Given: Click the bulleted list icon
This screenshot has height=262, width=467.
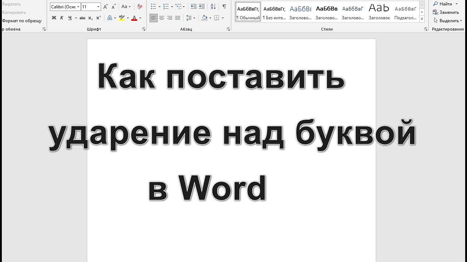Looking at the screenshot, I should point(154,7).
